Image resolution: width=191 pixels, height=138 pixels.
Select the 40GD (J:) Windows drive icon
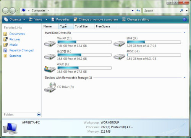click(x=50, y=69)
